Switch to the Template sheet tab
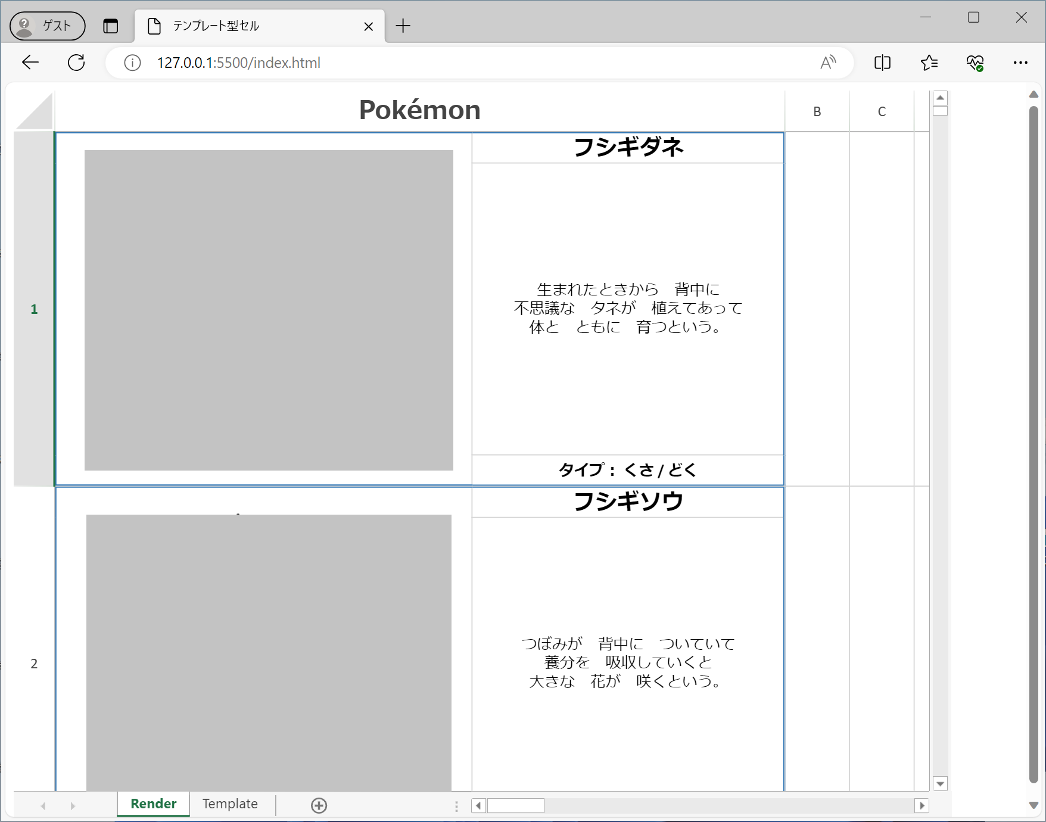1046x822 pixels. 230,804
